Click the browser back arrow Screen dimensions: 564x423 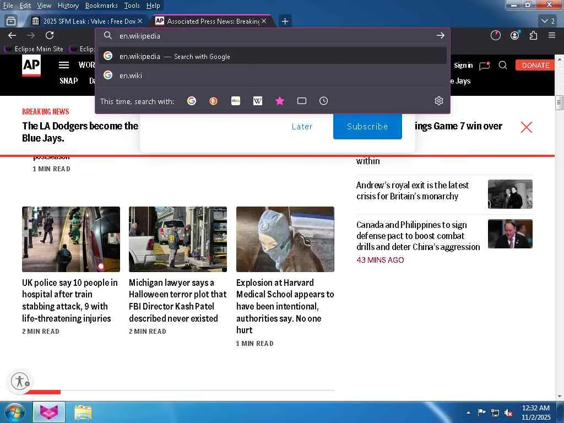click(x=12, y=35)
